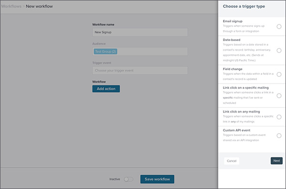The width and height of the screenshot is (286, 189).
Task: Click the Save workflow button
Action: tap(157, 179)
